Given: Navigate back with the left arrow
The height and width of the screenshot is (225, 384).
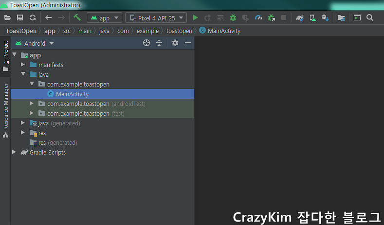Looking at the screenshot, I should (49, 17).
